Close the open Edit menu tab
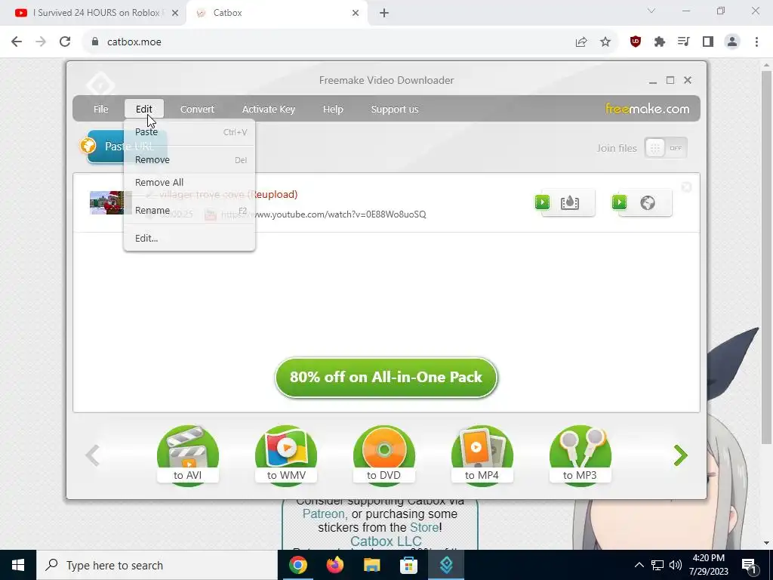The image size is (773, 580). click(144, 109)
